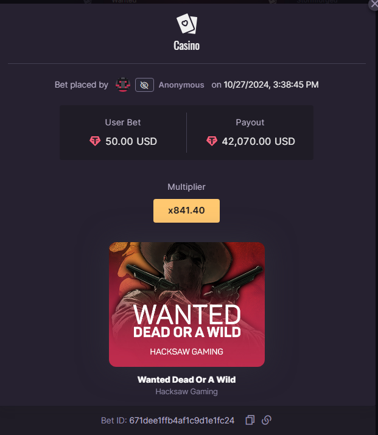Click the Tether icon beside Payout

212,141
